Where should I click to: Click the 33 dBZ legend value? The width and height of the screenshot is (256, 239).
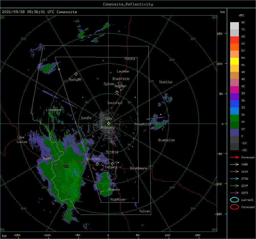click(243, 107)
